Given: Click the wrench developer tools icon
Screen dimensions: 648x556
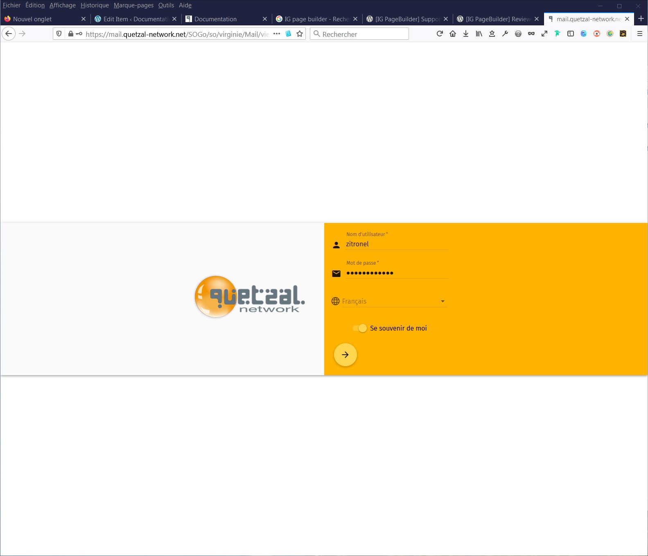Looking at the screenshot, I should (x=505, y=34).
